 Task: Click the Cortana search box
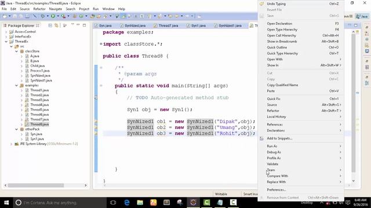click(x=59, y=202)
